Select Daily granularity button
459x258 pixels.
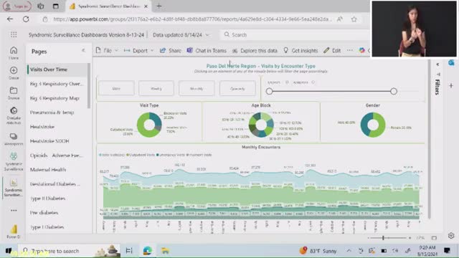point(116,88)
